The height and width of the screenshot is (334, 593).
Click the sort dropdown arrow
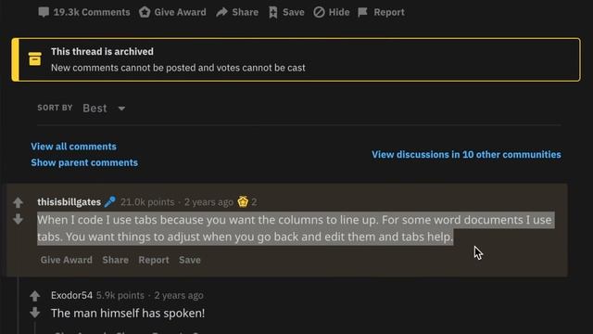[121, 109]
